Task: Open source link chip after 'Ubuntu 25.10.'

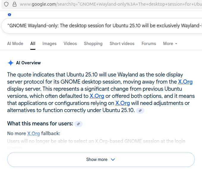Action: tap(140, 110)
